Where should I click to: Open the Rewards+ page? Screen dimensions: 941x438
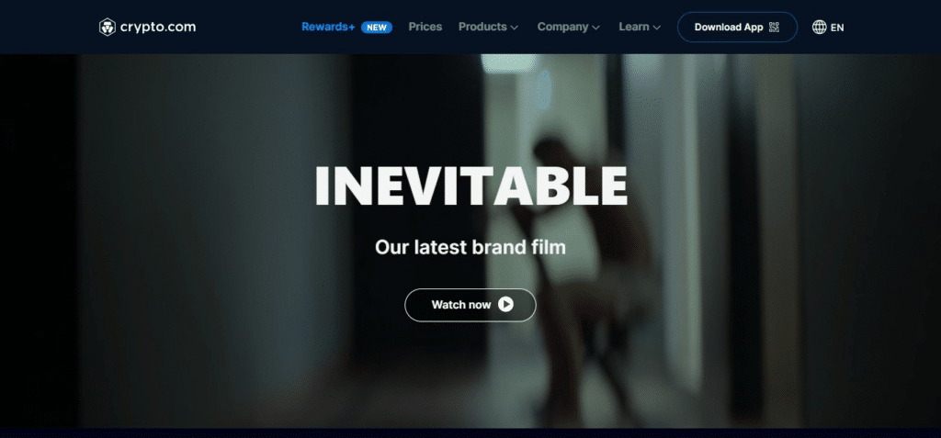pyautogui.click(x=328, y=27)
